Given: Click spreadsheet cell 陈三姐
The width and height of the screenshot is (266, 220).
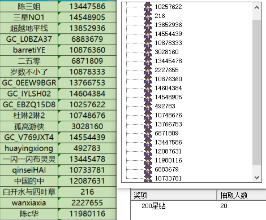Looking at the screenshot, I should (x=29, y=7).
